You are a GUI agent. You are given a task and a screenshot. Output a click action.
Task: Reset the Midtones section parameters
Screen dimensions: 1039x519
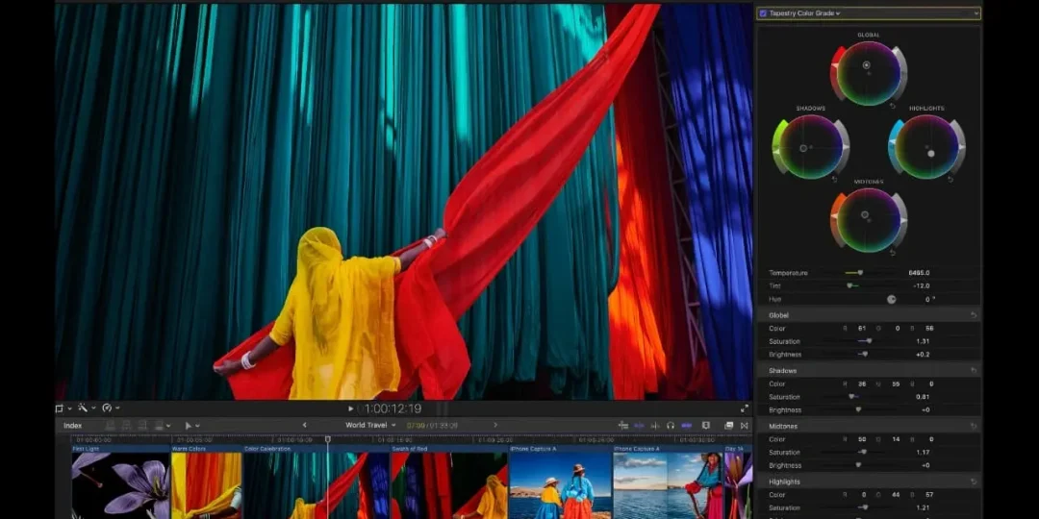pos(974,427)
